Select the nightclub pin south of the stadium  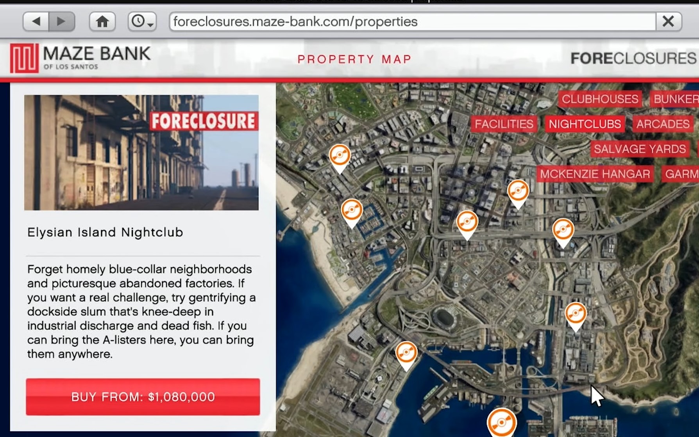click(406, 354)
